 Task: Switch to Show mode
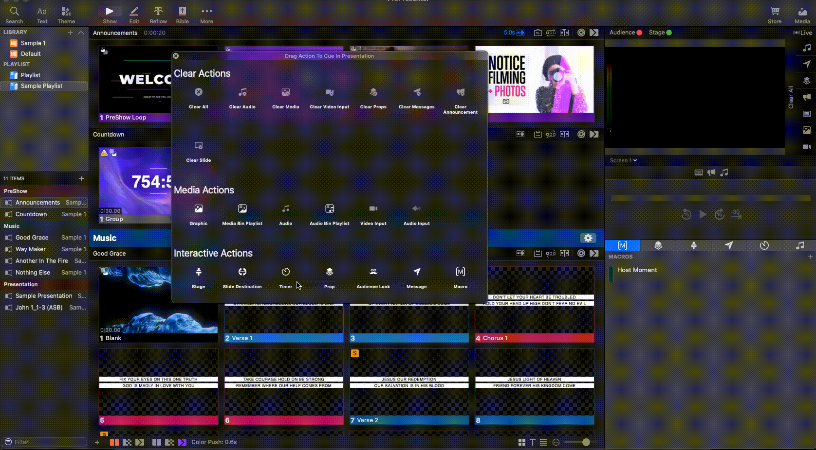[110, 15]
